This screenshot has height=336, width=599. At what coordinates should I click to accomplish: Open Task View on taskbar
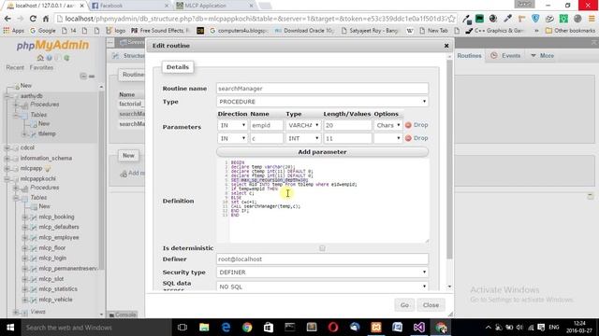pyautogui.click(x=183, y=328)
